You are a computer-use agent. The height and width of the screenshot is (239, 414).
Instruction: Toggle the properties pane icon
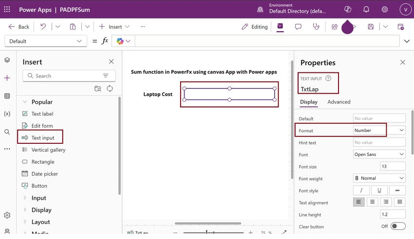click(x=280, y=26)
